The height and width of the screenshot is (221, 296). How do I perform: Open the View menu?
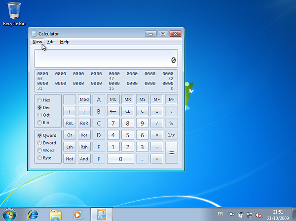coord(37,42)
